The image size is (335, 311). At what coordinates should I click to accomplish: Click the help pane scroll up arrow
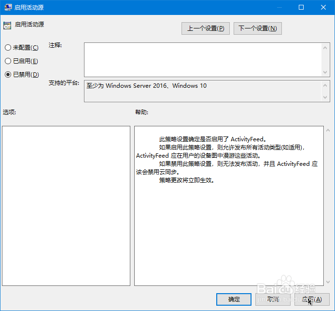click(x=328, y=130)
